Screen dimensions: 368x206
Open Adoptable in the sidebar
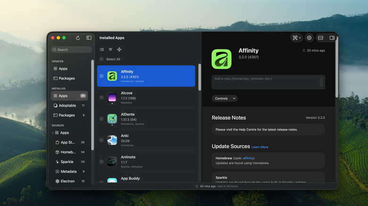(69, 105)
